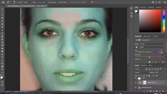Open the tool preset picker arrow
167x94 pixels.
[11, 2]
